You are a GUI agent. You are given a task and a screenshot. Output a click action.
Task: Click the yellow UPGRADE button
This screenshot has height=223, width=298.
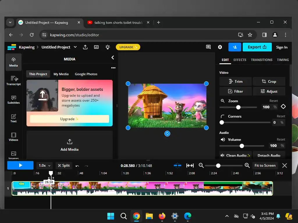[128, 47]
